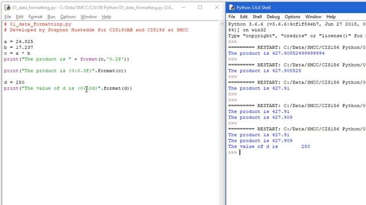The width and height of the screenshot is (366, 205).
Task: Open Shell menu in Python Shell
Action: pyautogui.click(x=257, y=17)
